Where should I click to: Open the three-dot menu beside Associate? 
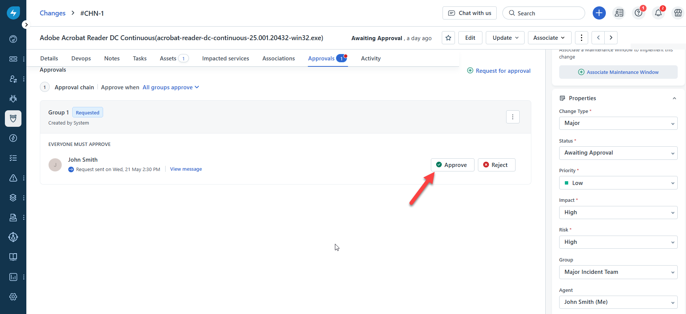[x=581, y=38]
